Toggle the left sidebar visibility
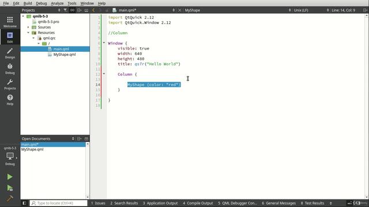This screenshot has height=207, width=369. 24,203
